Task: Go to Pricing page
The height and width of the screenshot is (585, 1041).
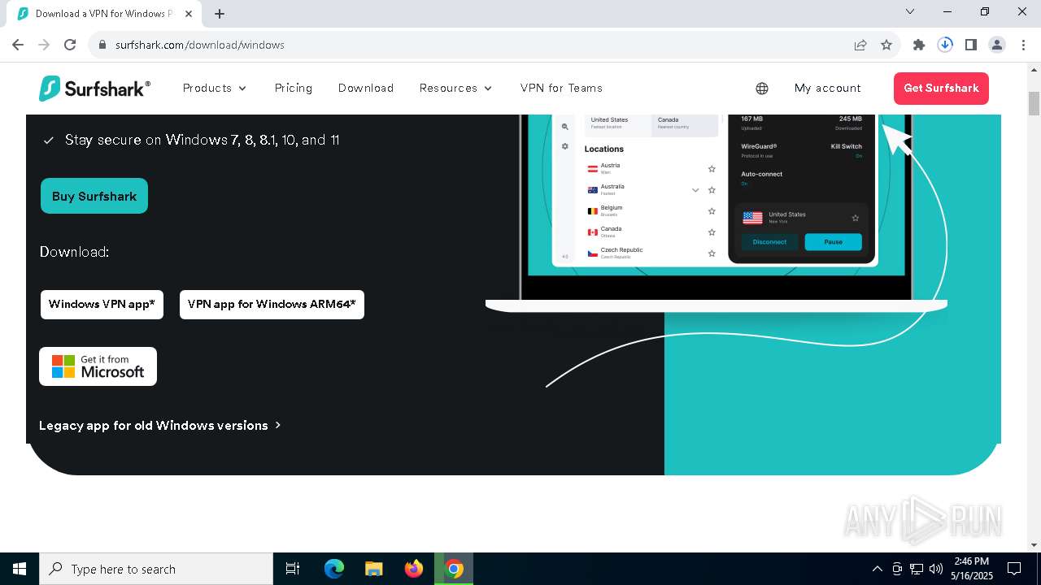Action: [x=294, y=88]
